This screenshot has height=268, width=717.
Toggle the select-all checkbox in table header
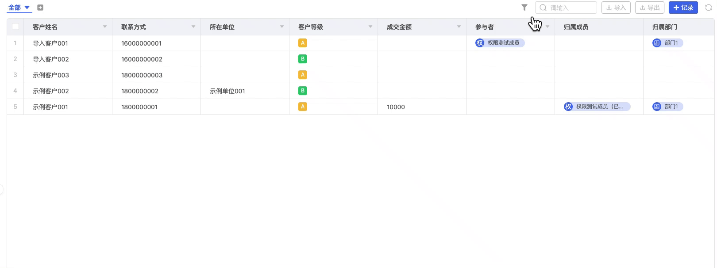(x=15, y=27)
